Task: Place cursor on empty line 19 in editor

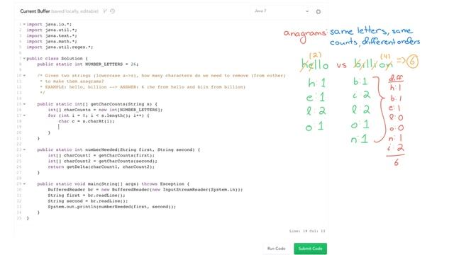Action: click(59, 127)
